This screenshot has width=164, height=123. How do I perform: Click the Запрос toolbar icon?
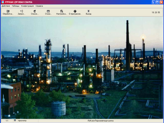click(22, 12)
